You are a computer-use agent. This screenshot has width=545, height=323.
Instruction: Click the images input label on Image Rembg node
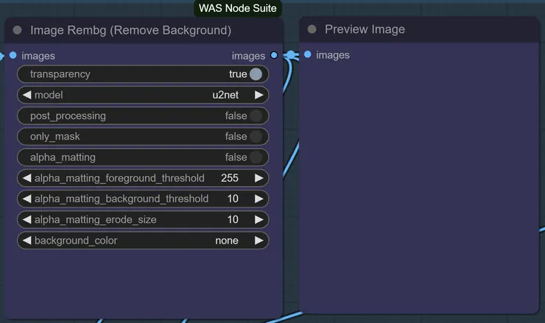point(38,56)
